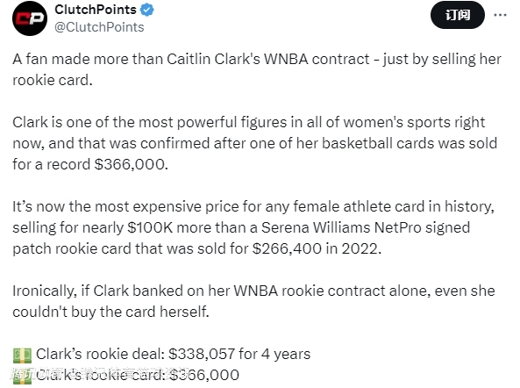The height and width of the screenshot is (388, 520).
Task: Open the ClutchPoints display name link
Action: click(96, 10)
